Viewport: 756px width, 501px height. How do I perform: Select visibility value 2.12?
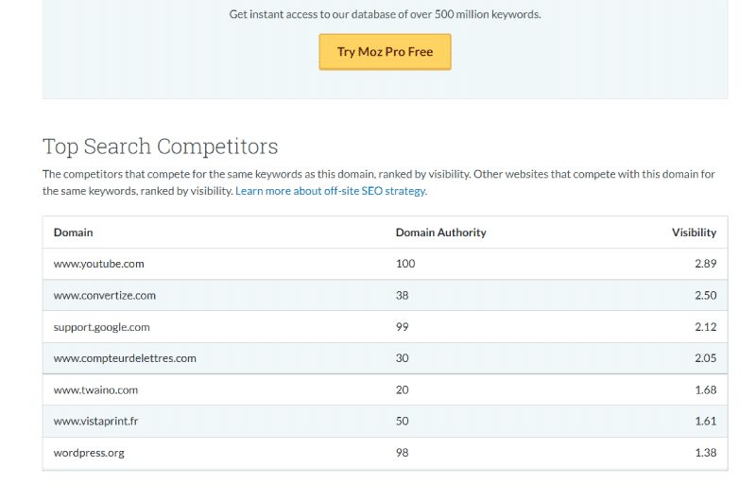(x=705, y=327)
